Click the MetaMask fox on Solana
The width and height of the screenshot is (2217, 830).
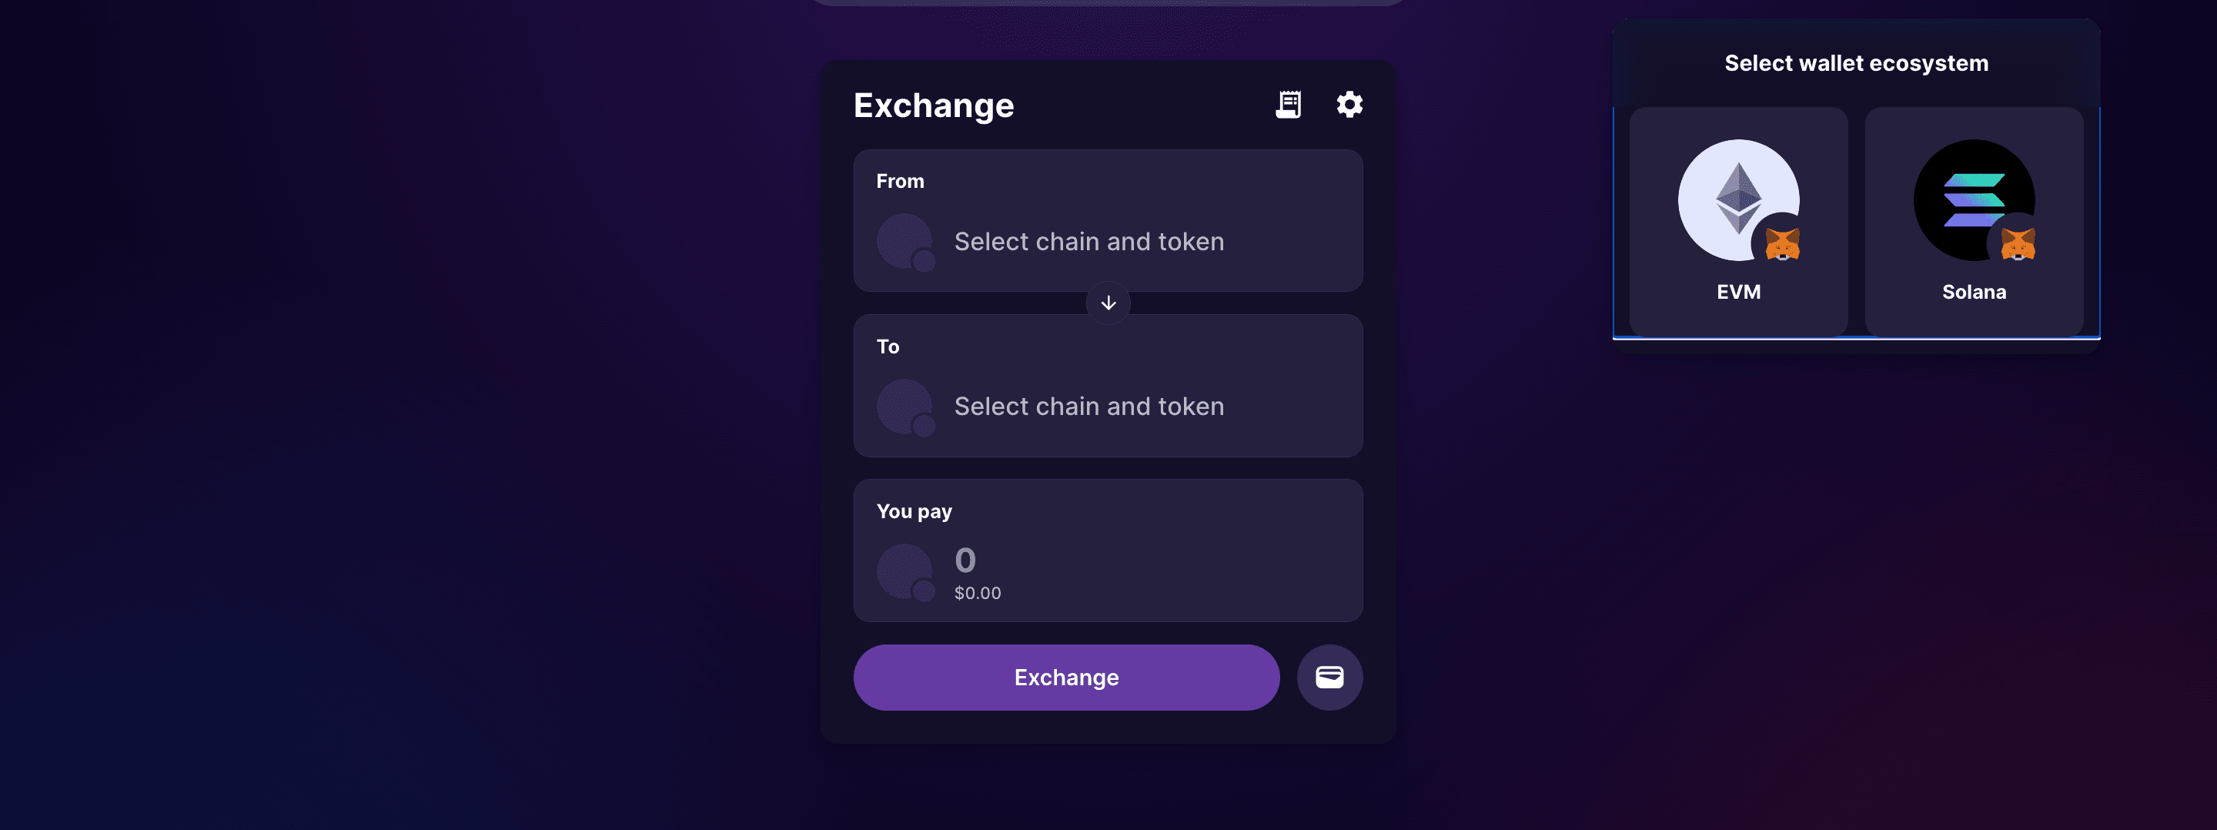2018,245
